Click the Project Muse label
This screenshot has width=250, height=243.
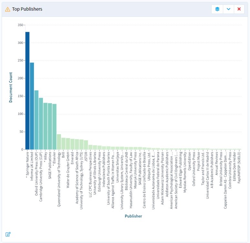[x=198, y=161]
